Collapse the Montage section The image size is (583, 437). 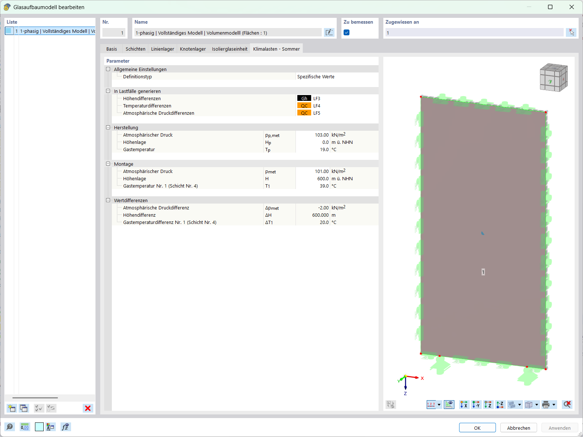(x=108, y=164)
